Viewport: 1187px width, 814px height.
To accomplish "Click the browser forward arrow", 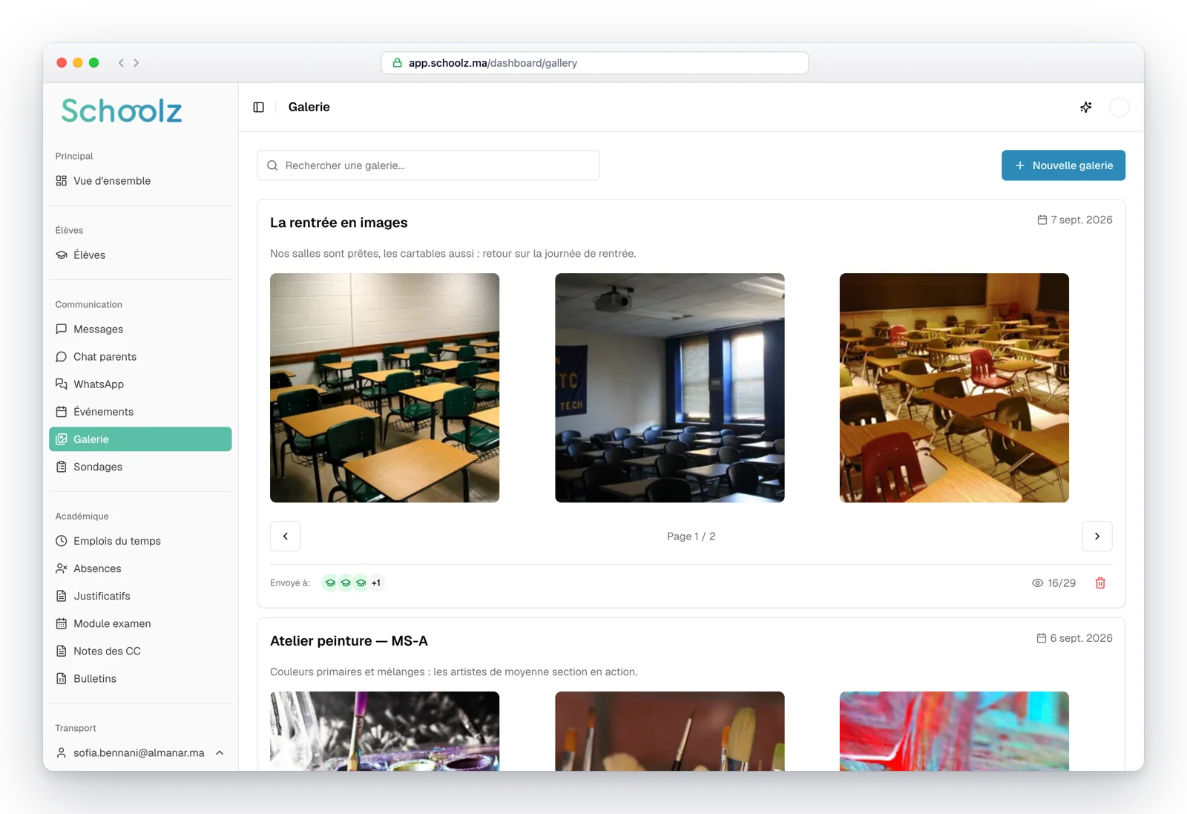I will pyautogui.click(x=137, y=63).
